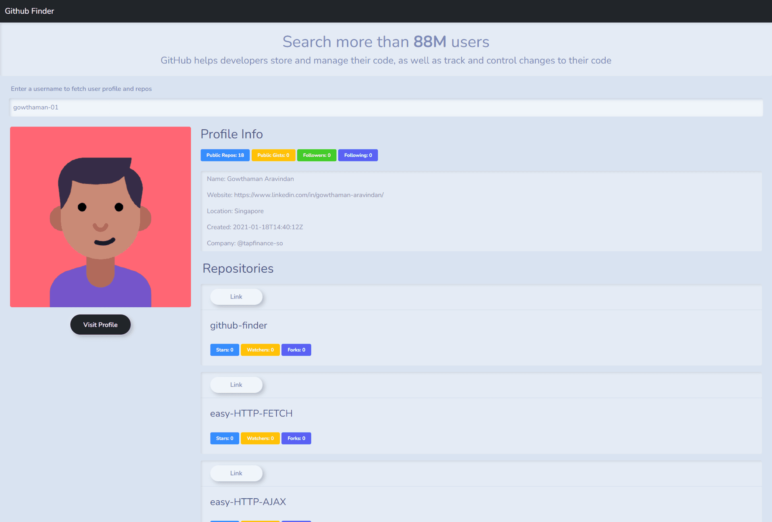Click the Public Gists: 0 badge

tap(273, 155)
